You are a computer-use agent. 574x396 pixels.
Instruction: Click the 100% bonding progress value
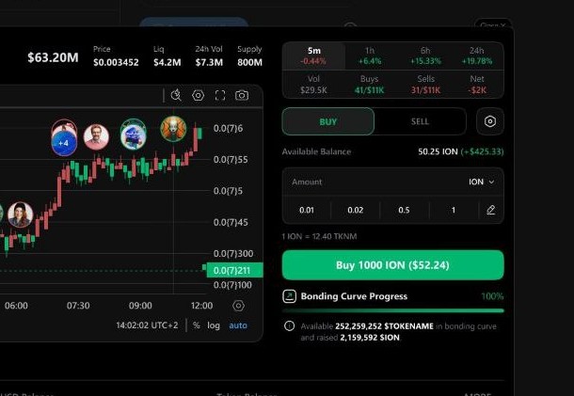coord(492,296)
